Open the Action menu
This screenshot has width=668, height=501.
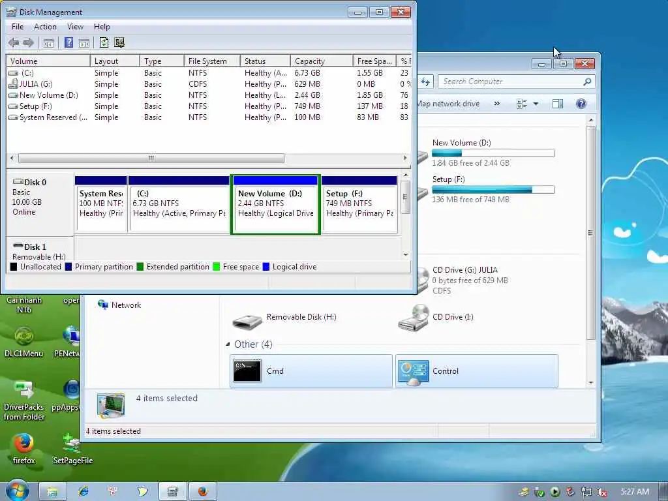(45, 27)
